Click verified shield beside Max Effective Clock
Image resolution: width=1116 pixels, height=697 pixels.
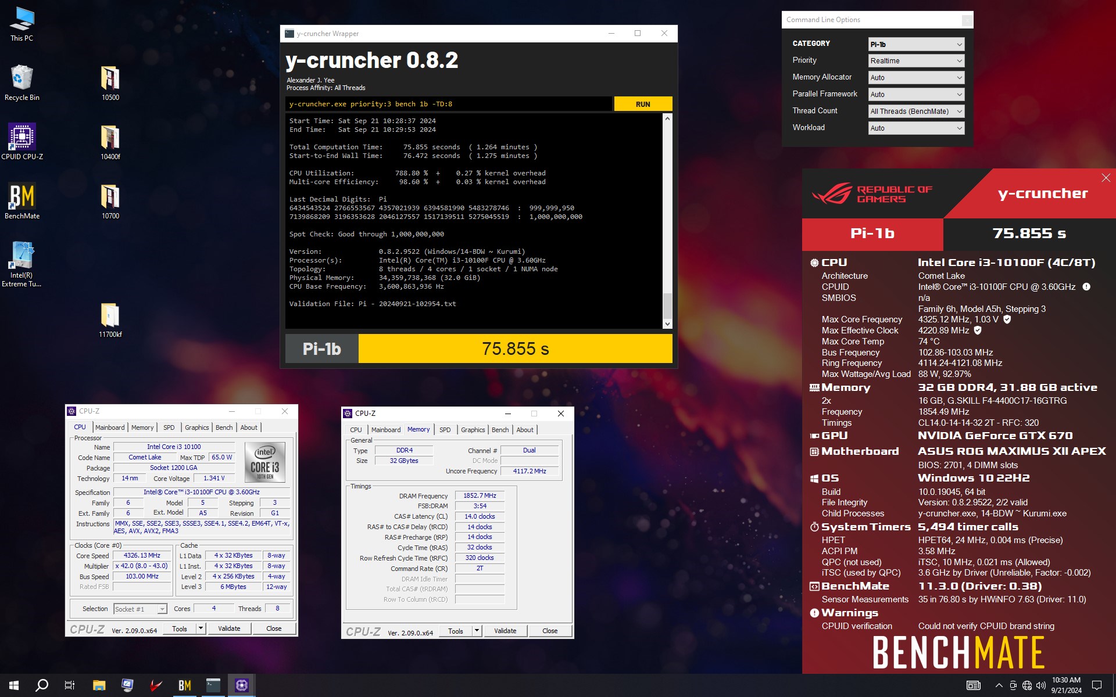click(x=978, y=330)
